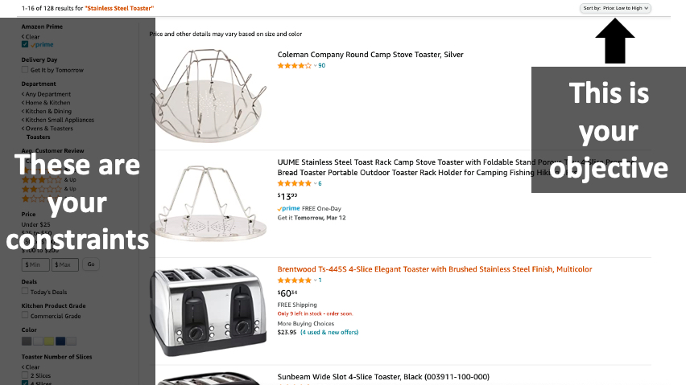Open the Sort by Price dropdown
Screen dimensions: 686x385
coord(615,8)
